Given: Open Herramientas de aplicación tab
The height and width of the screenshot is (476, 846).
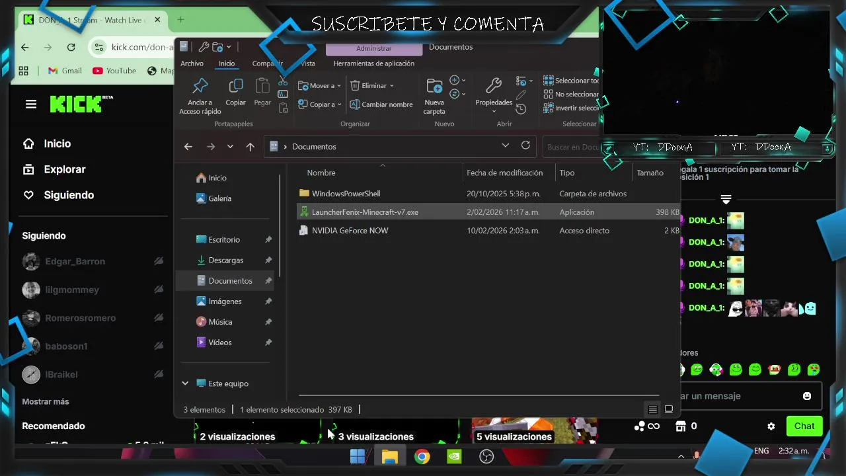Looking at the screenshot, I should pyautogui.click(x=374, y=63).
